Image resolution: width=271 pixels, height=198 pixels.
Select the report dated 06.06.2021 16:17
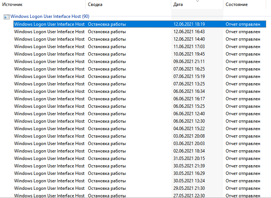pyautogui.click(x=140, y=99)
